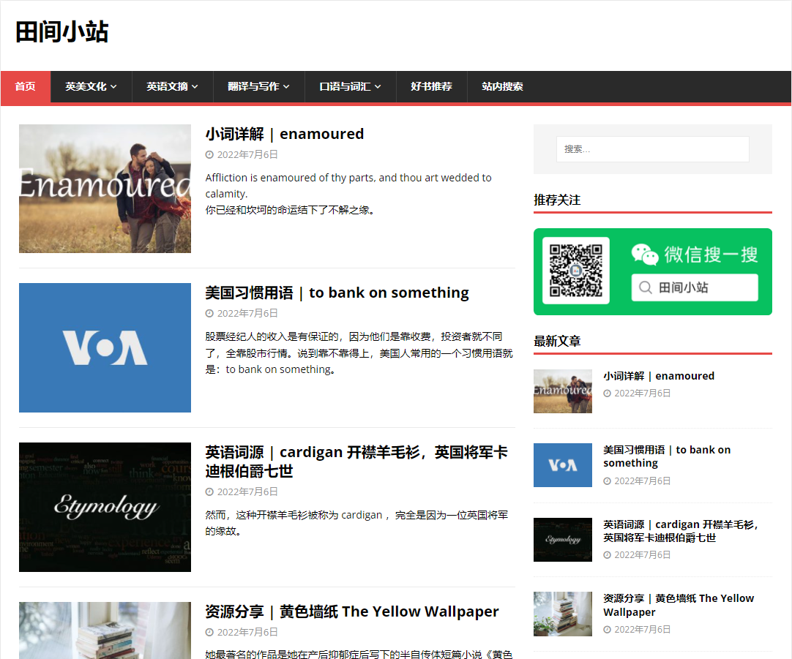Click the 最新文章 sidebar heading
The width and height of the screenshot is (792, 659).
[x=557, y=342]
